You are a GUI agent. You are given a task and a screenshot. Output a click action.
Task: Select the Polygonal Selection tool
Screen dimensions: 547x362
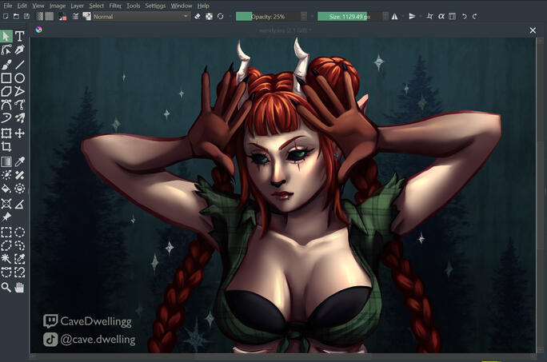coord(6,245)
